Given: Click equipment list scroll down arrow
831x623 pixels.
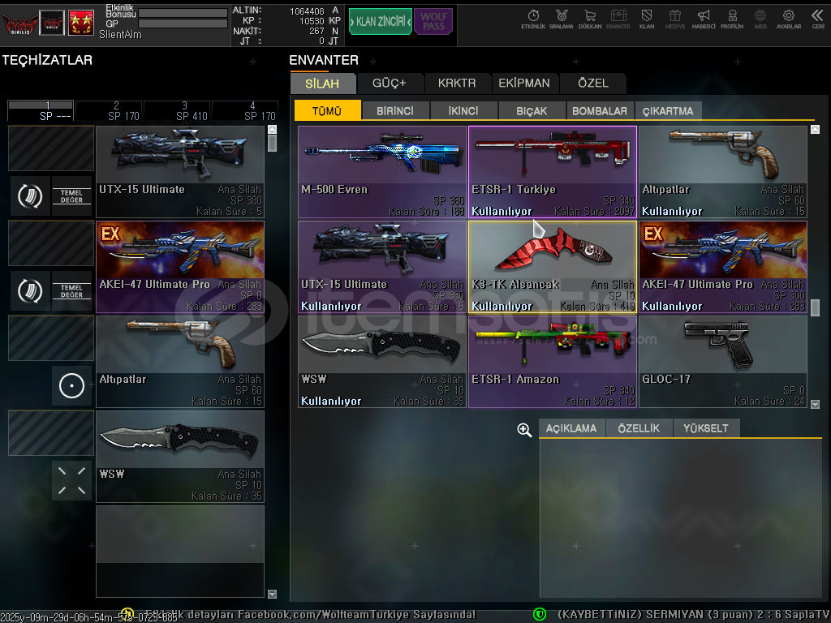Looking at the screenshot, I should (273, 594).
